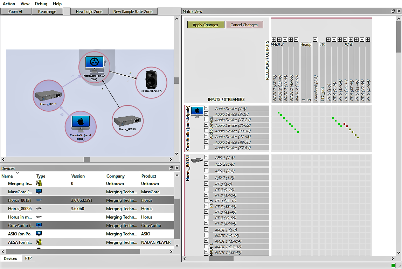Expand A/D 2 (1-8) input row

point(206,177)
